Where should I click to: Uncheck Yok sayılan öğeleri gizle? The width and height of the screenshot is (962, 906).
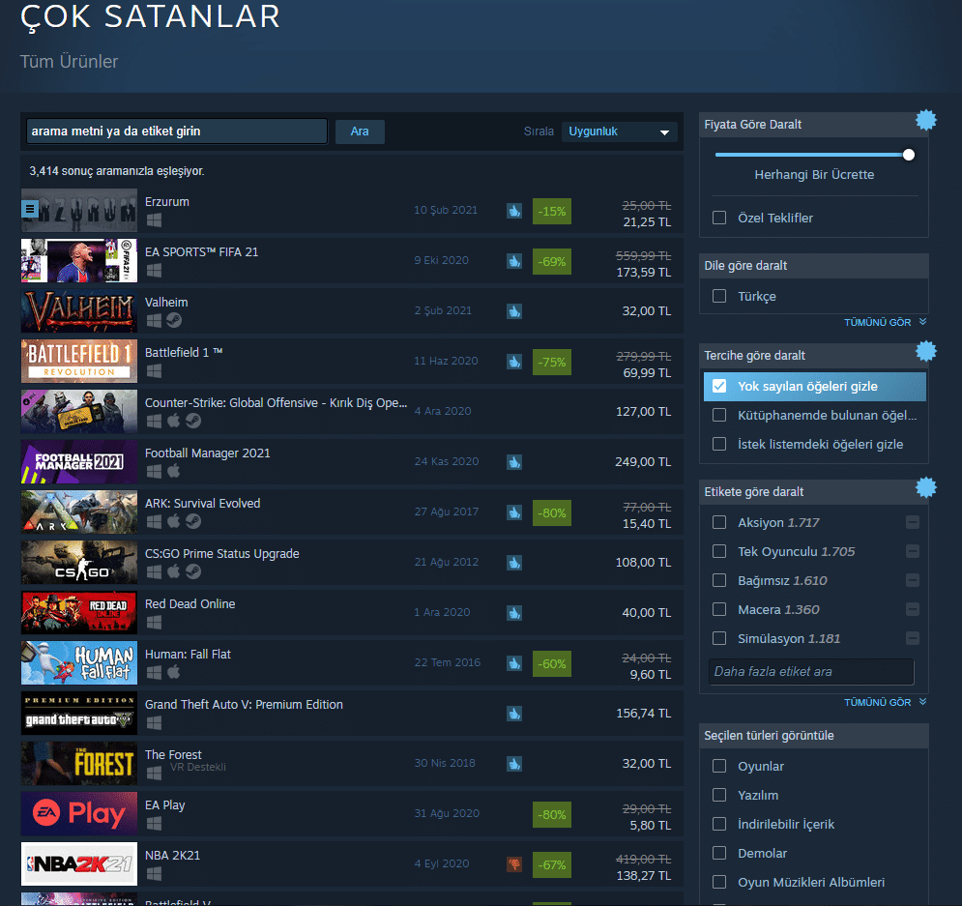(x=719, y=387)
